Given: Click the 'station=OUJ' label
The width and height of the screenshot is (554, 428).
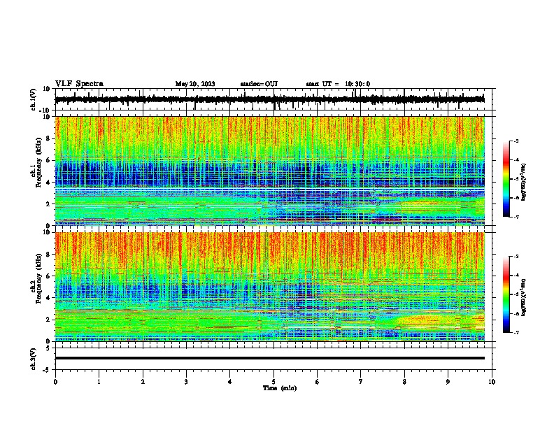Looking at the screenshot, I should 259,84.
